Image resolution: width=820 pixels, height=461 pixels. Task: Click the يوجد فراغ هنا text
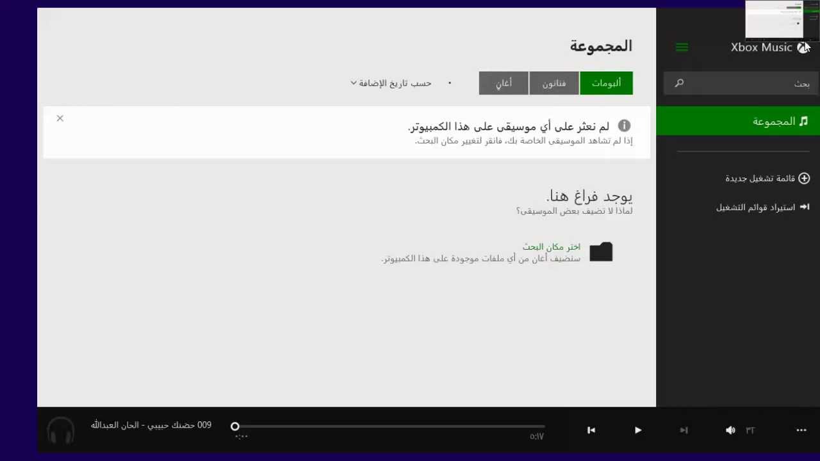[x=590, y=196]
